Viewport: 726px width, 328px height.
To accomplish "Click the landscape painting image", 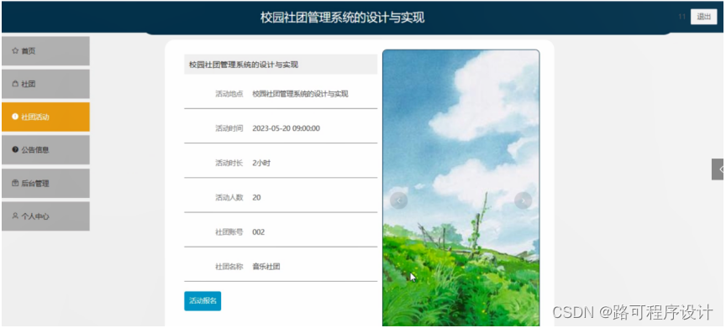I will (461, 188).
